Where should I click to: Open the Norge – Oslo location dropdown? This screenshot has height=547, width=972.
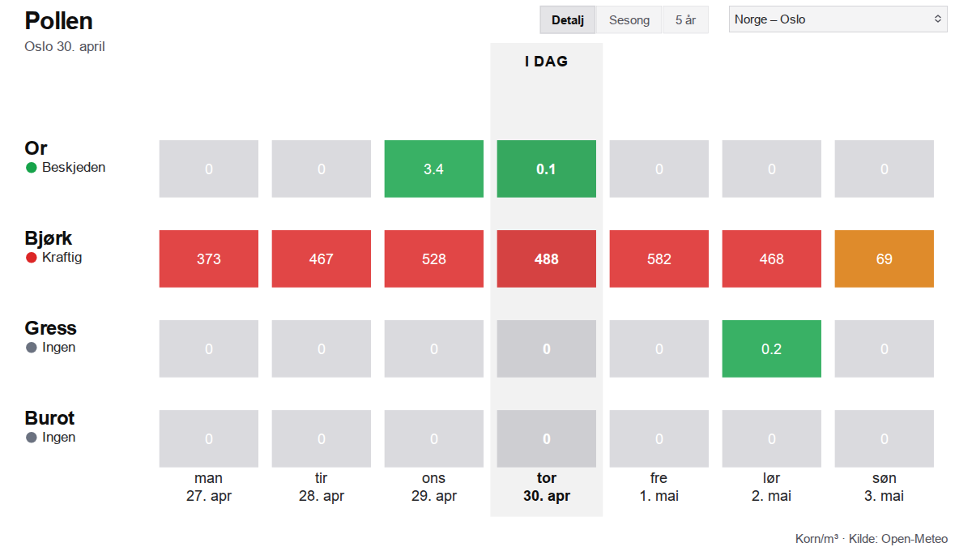pos(838,19)
